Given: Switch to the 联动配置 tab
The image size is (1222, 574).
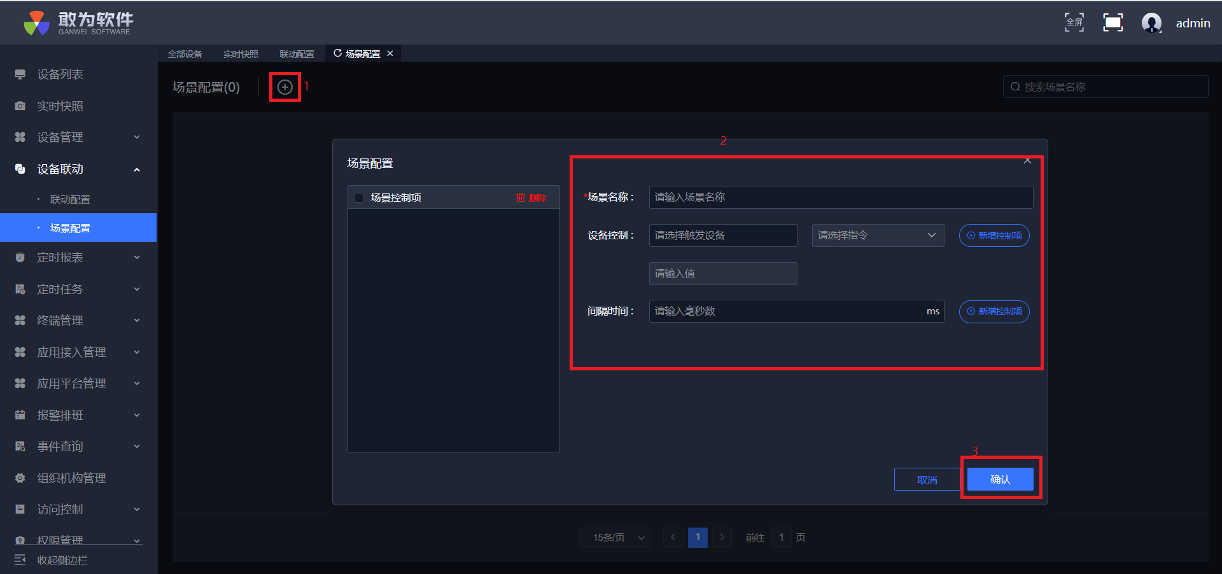Looking at the screenshot, I should 297,54.
